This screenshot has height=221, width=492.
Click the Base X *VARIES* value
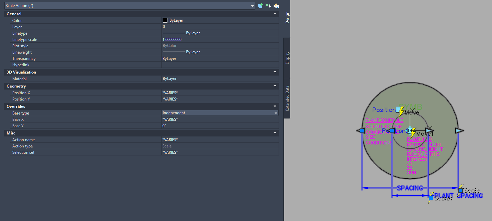point(220,119)
